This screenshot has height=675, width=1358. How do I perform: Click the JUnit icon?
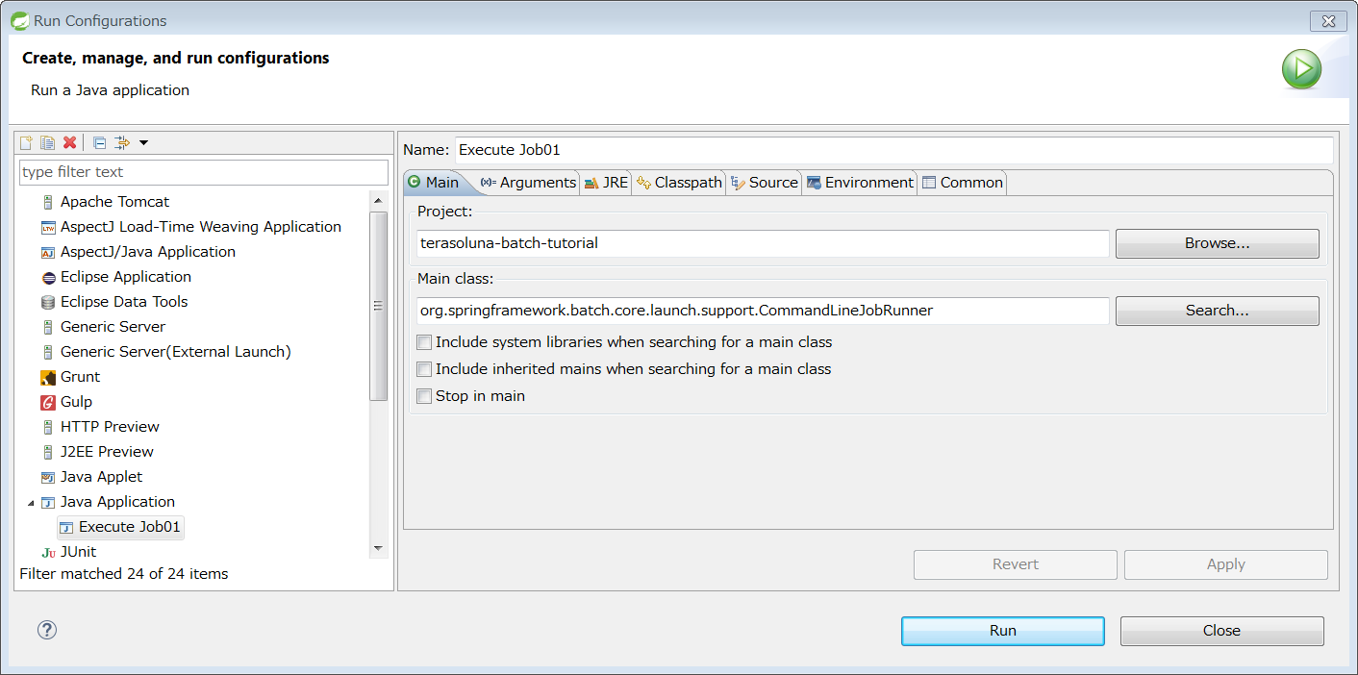(x=48, y=552)
